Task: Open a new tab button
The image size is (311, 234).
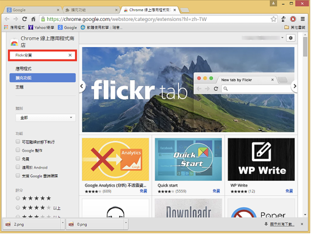Action: coord(185,10)
